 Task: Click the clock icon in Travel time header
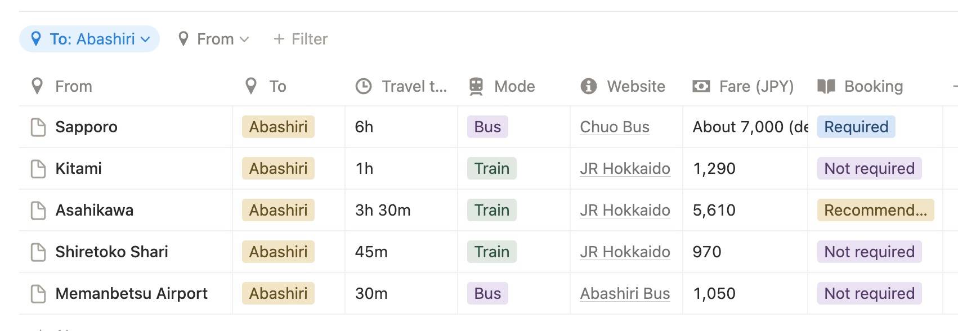pos(364,87)
